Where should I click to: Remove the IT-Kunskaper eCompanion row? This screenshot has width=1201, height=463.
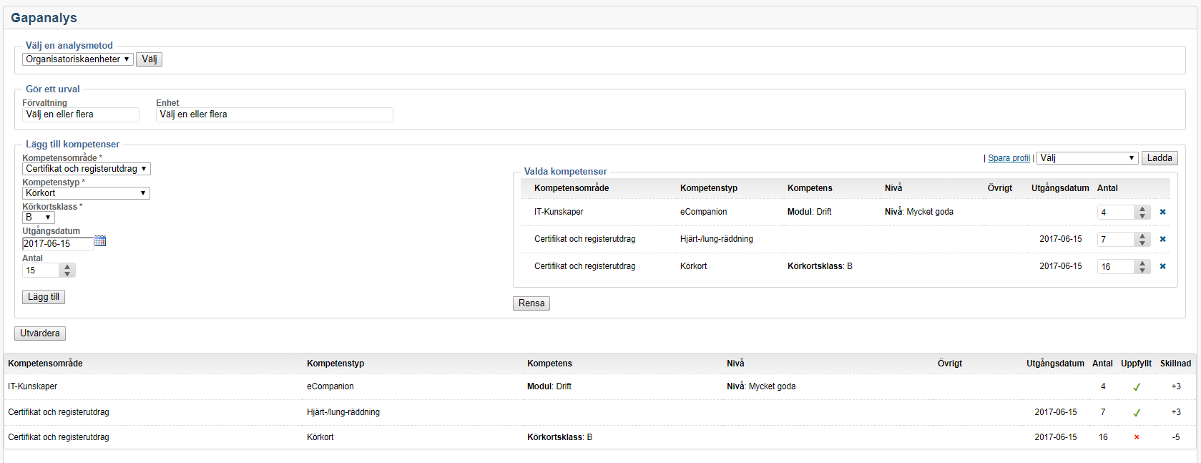(1162, 212)
